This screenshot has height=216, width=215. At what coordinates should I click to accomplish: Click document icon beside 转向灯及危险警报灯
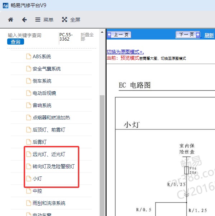[x=29, y=166]
